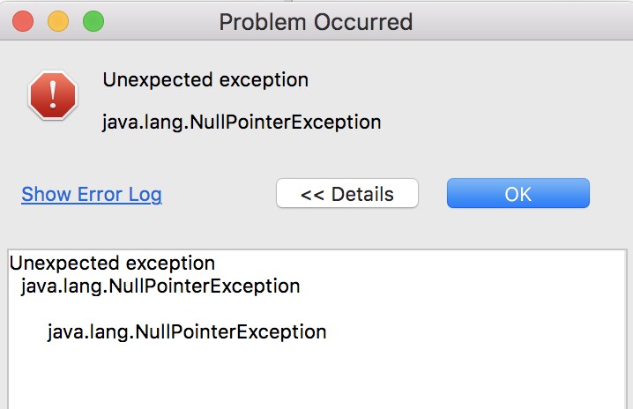The width and height of the screenshot is (633, 409).
Task: Minimize the dialog using the yellow button
Action: click(x=58, y=21)
